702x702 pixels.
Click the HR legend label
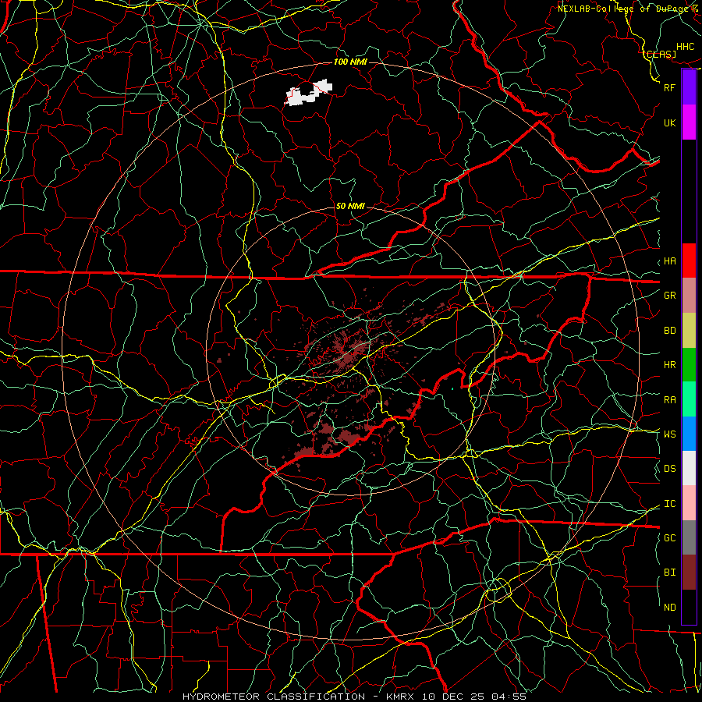[670, 365]
